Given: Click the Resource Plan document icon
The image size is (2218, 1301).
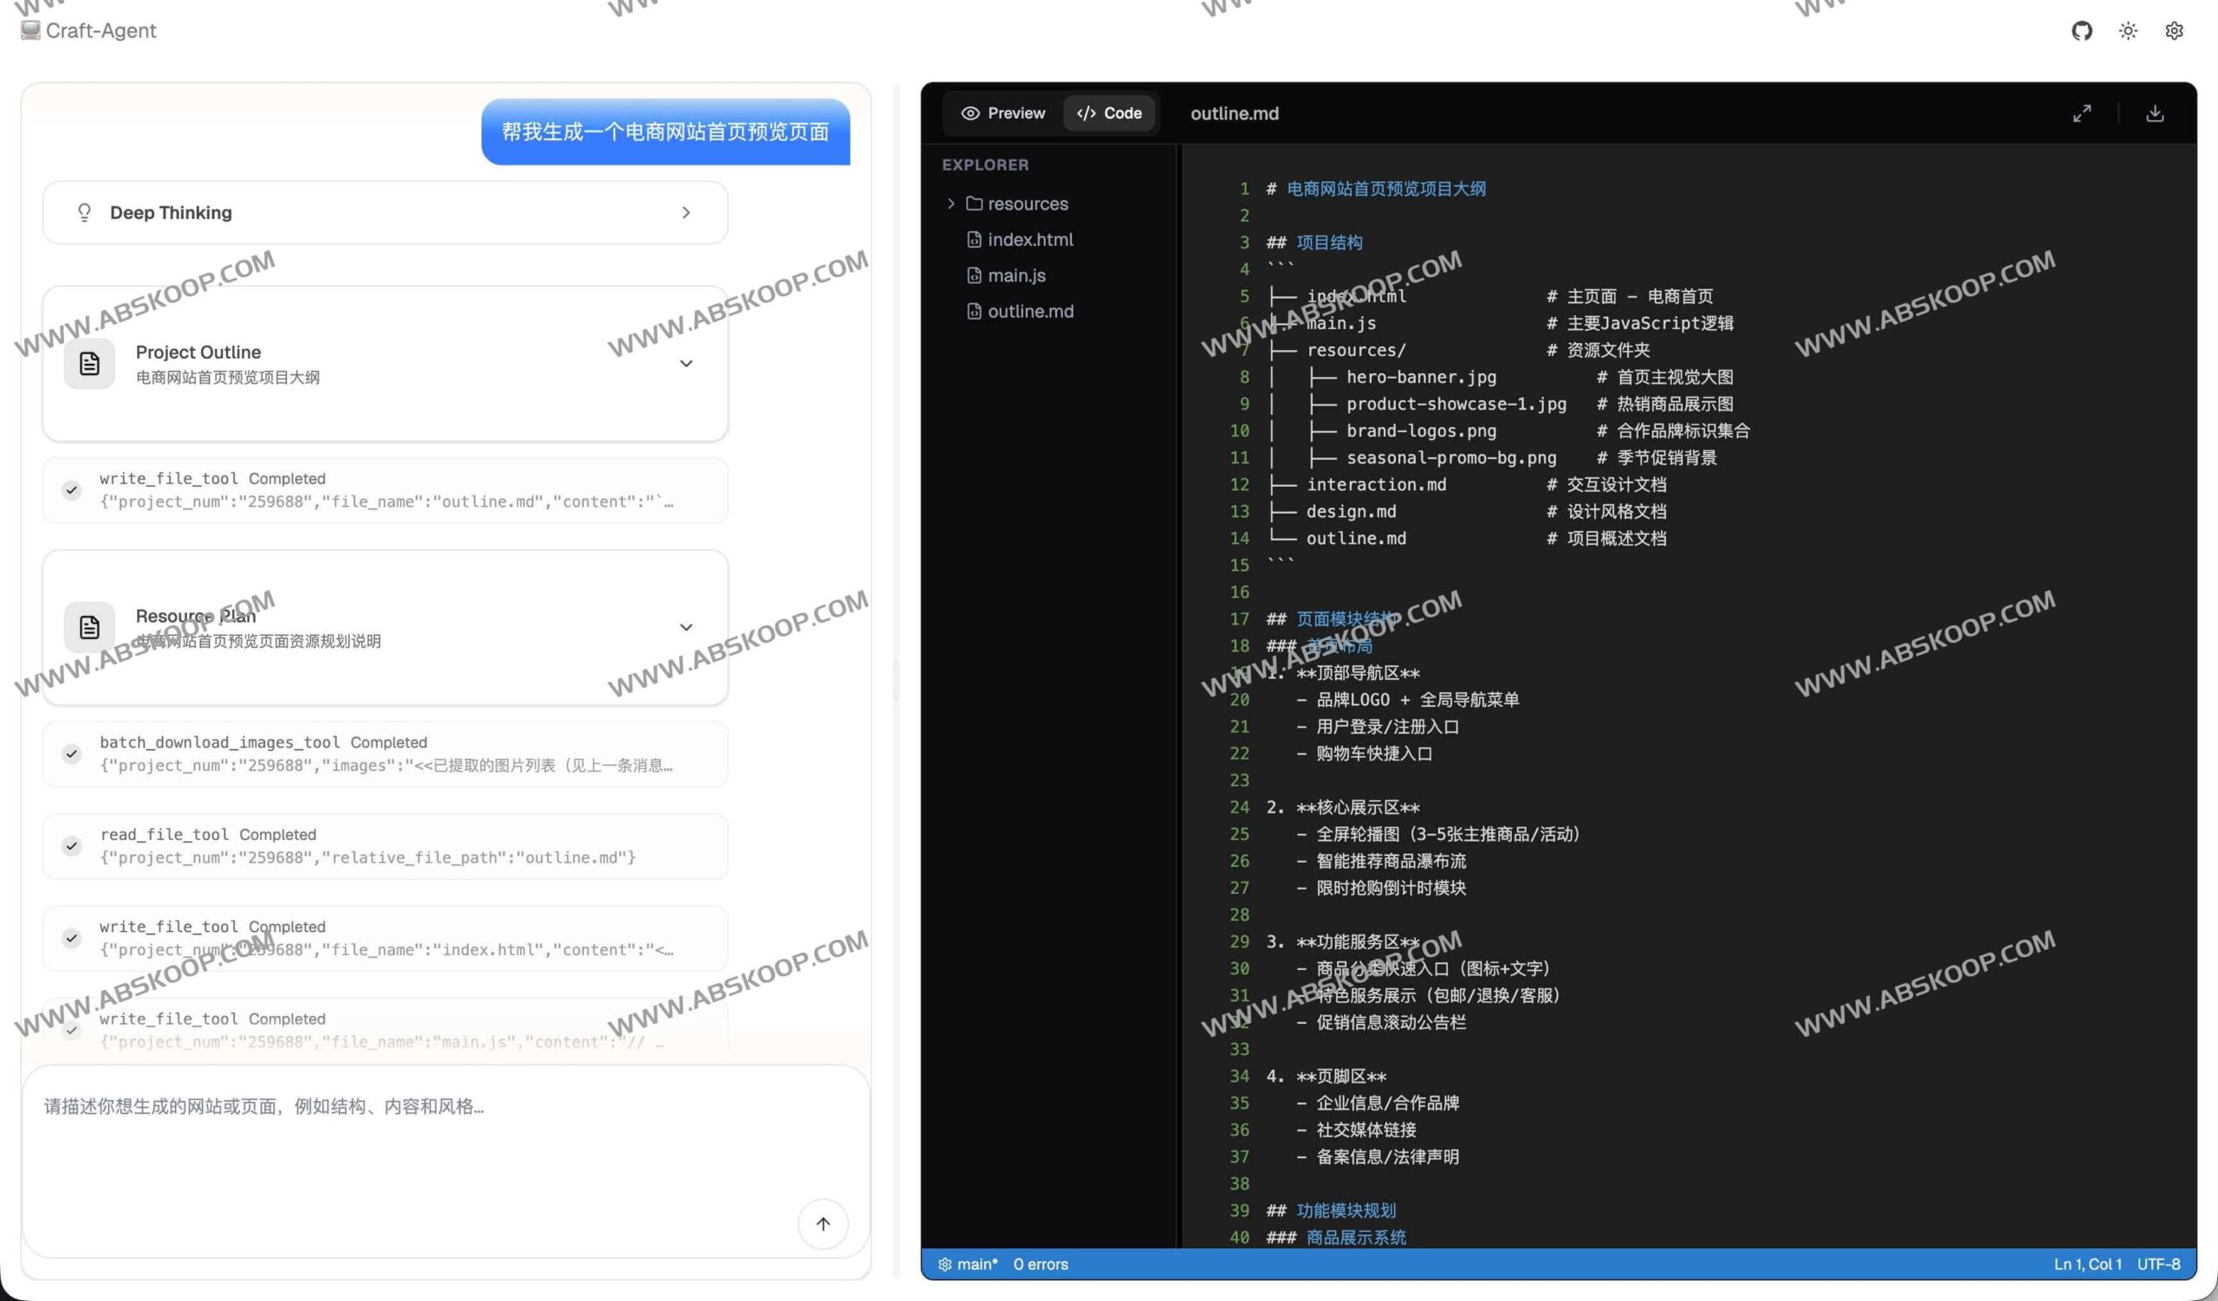Looking at the screenshot, I should [89, 626].
